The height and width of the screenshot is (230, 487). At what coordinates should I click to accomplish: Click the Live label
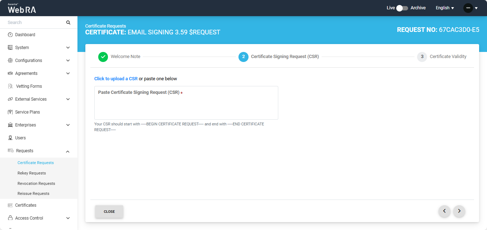pos(391,8)
